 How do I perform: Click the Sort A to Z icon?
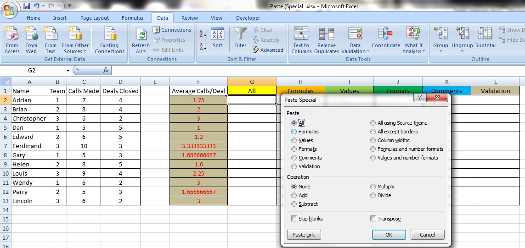(203, 33)
